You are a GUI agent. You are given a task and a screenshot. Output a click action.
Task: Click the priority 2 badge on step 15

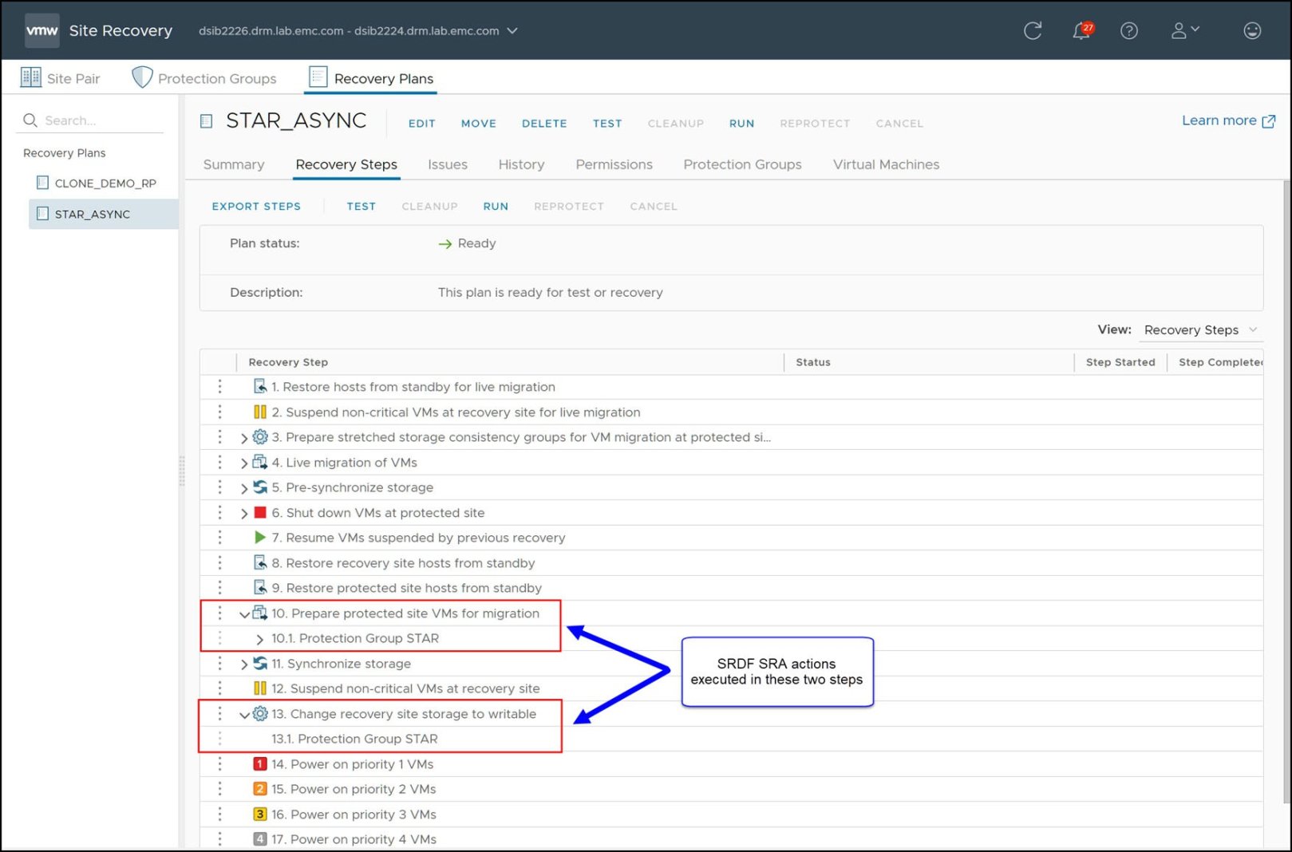pyautogui.click(x=260, y=789)
